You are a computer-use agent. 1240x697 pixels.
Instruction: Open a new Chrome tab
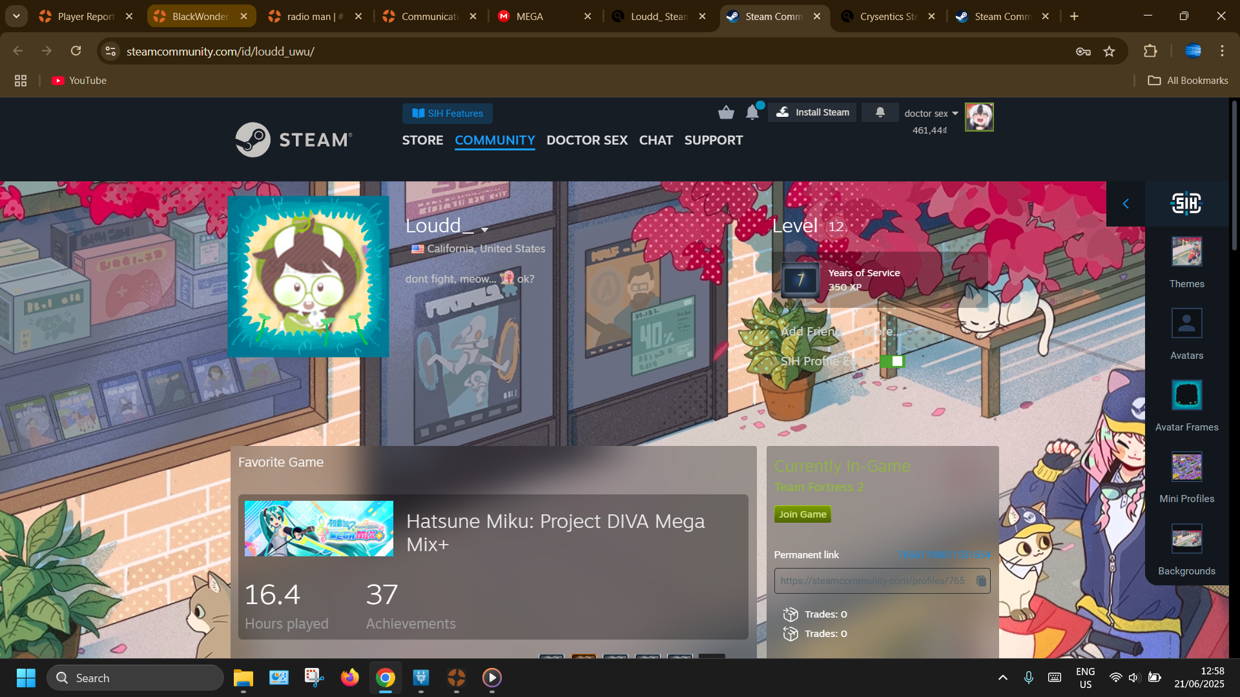(1074, 16)
